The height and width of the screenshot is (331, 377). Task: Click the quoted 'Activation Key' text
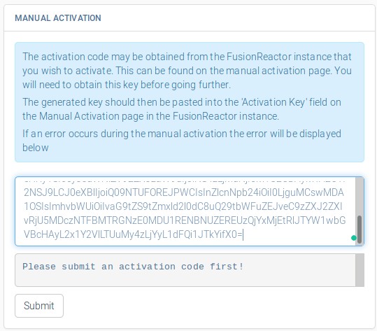(274, 102)
